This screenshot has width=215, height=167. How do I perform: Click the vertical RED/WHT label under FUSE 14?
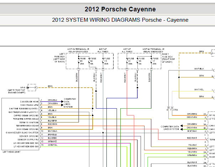tap(101, 78)
